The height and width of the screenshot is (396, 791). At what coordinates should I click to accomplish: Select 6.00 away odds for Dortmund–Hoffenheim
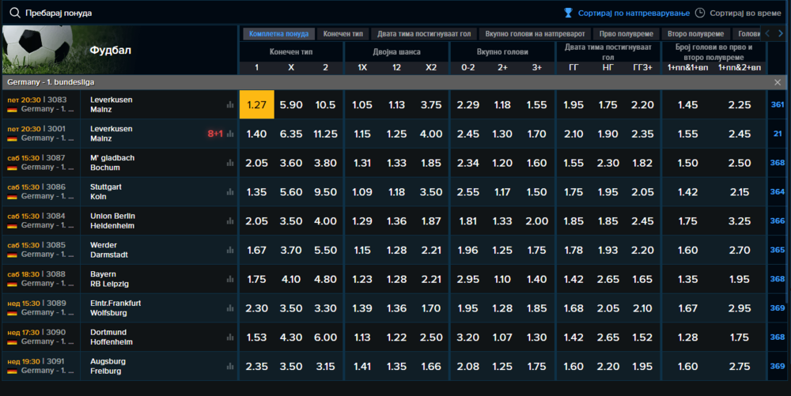coord(325,337)
